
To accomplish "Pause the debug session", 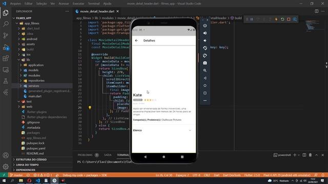I will click(x=252, y=19).
